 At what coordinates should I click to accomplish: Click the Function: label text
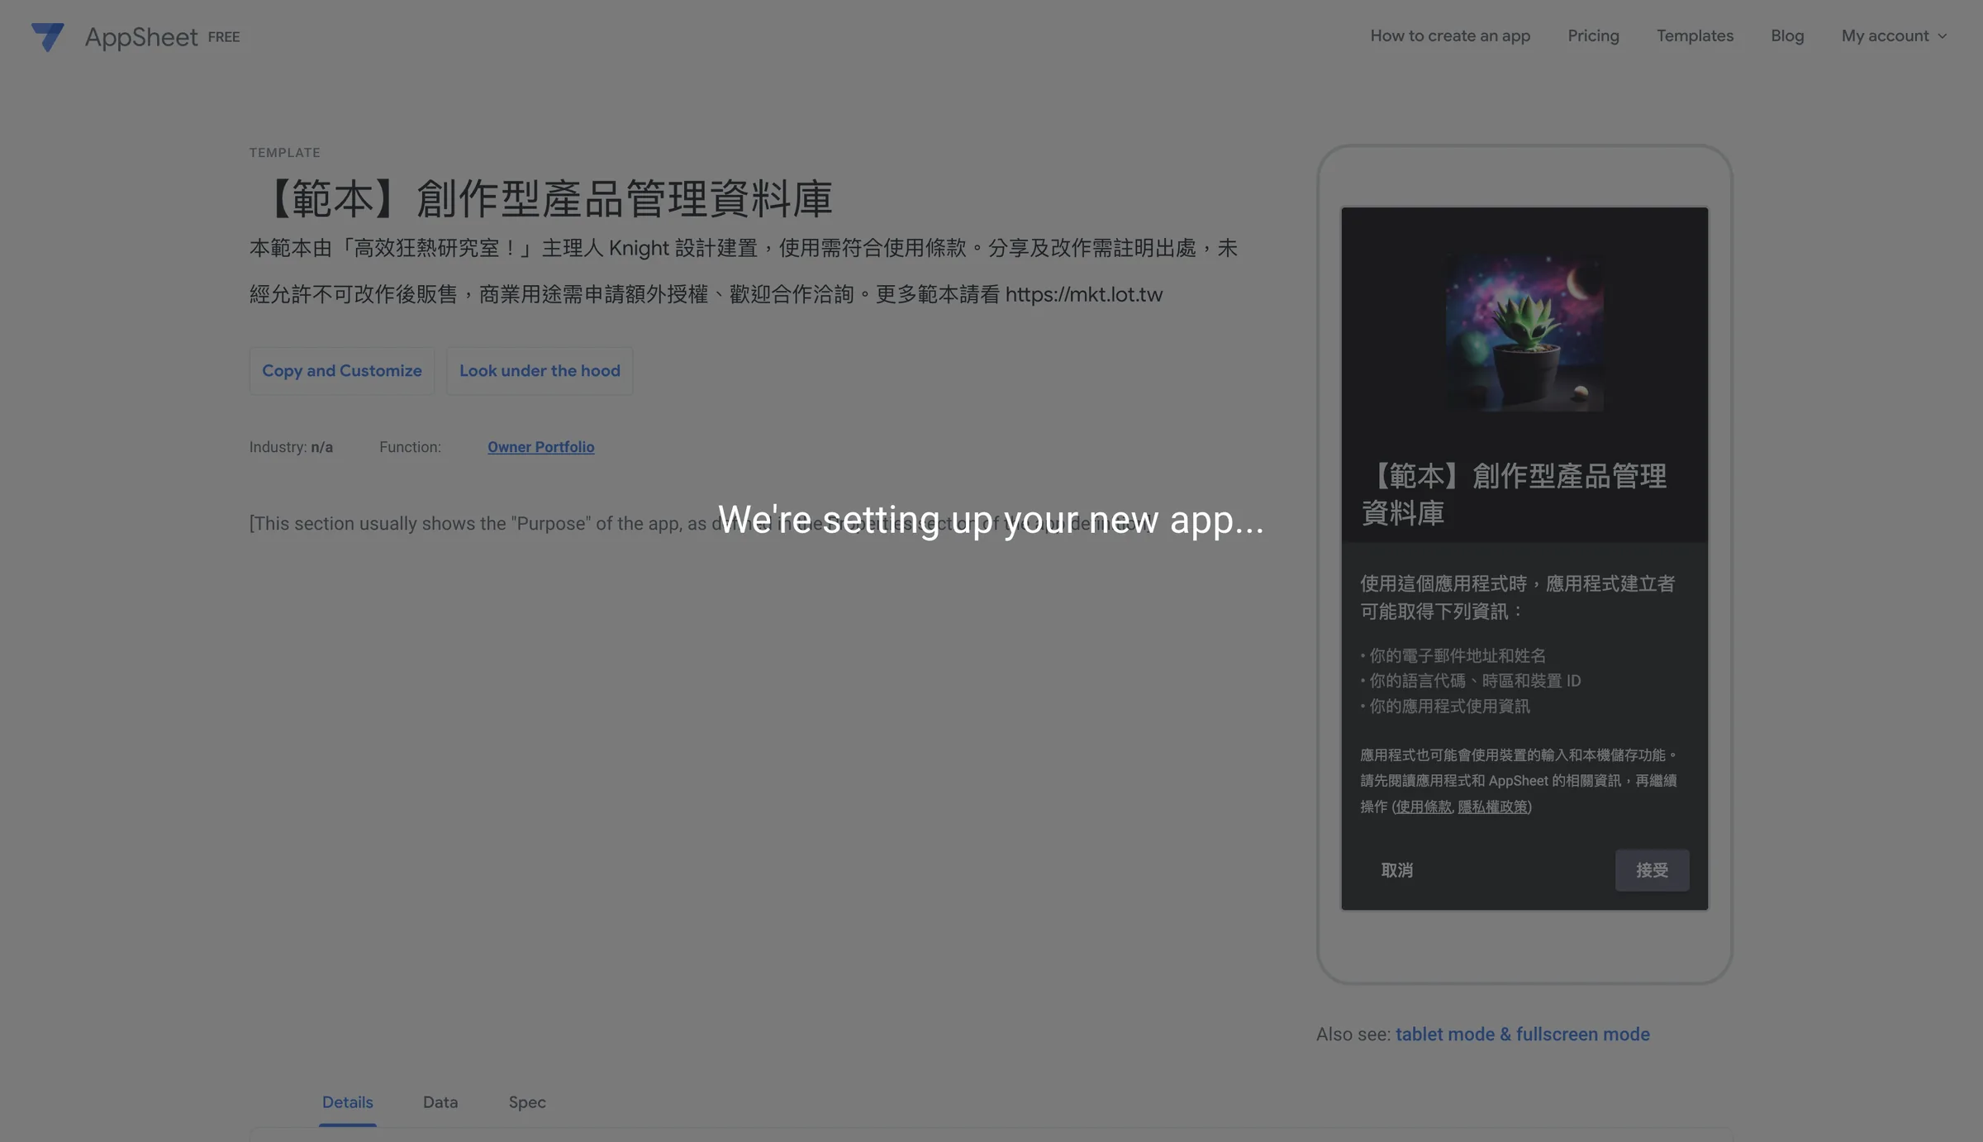point(410,447)
